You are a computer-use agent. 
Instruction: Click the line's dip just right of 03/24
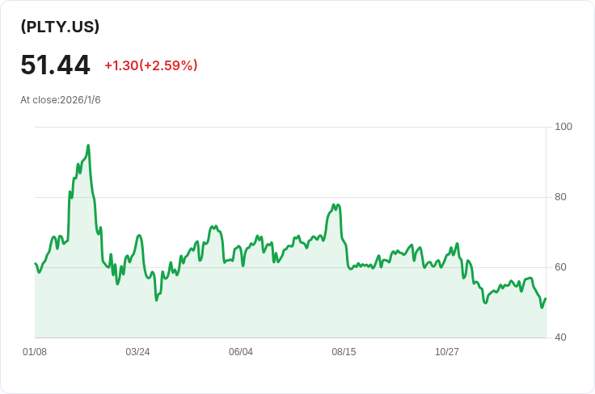157,300
